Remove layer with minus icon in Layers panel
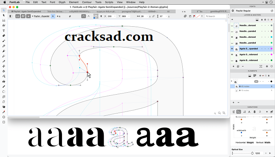The height and width of the screenshot is (157, 275). point(243,66)
